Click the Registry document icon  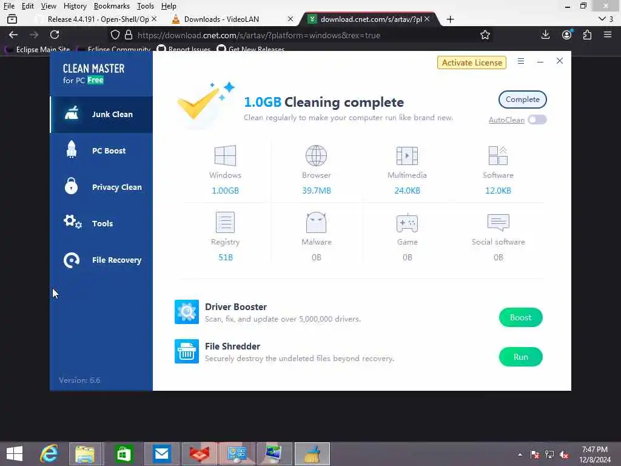[226, 222]
